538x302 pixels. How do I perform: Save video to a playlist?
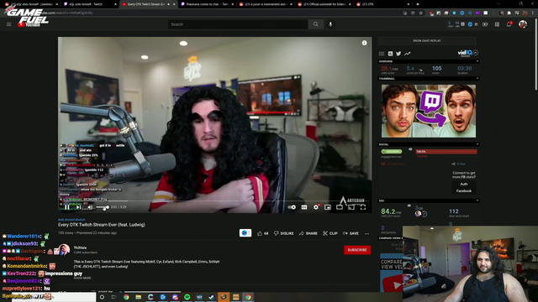[351, 233]
